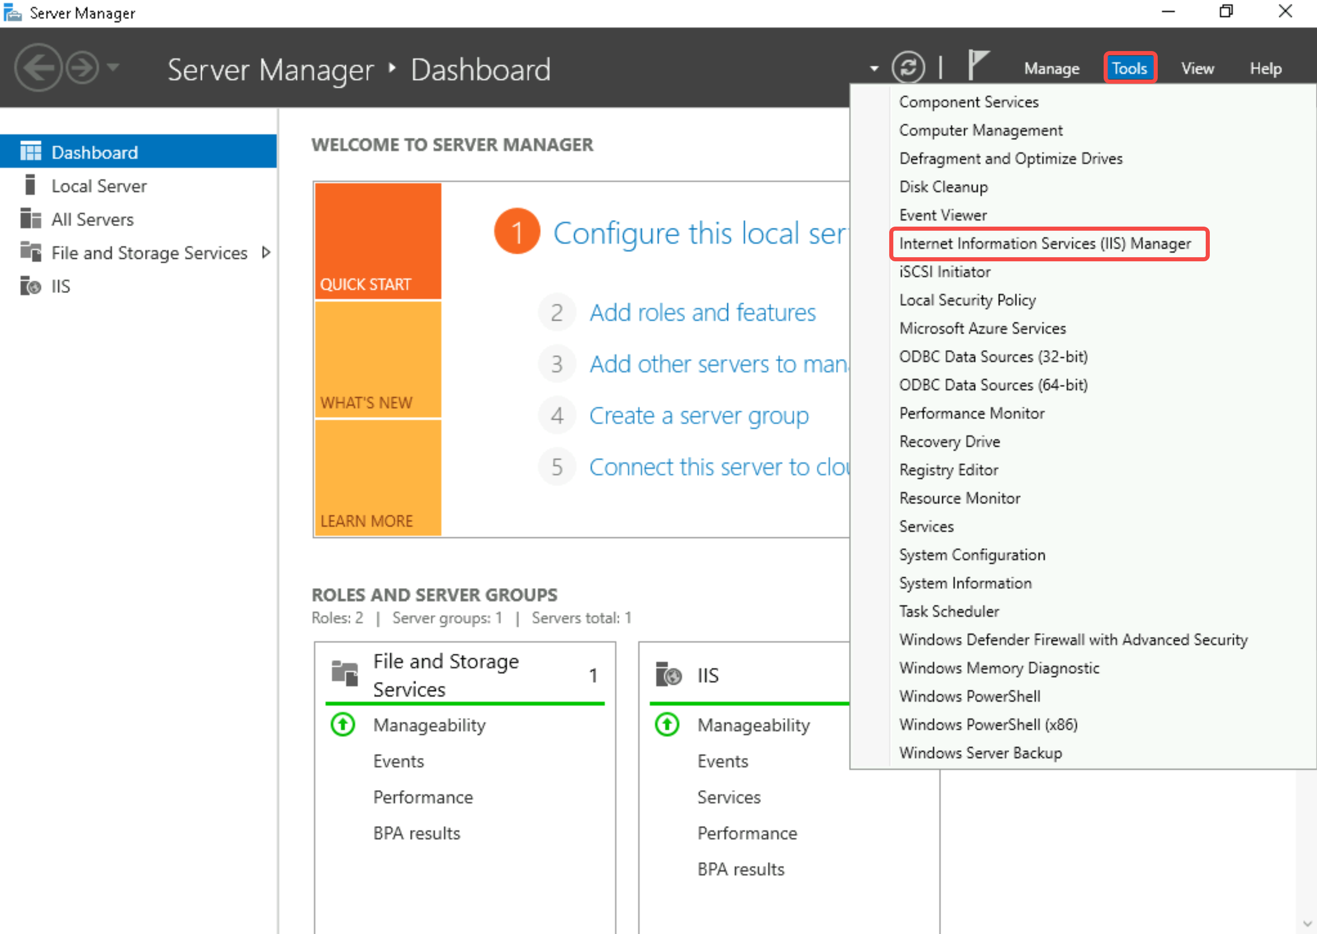Open Services in the IIS tile
This screenshot has height=934, width=1317.
point(728,797)
